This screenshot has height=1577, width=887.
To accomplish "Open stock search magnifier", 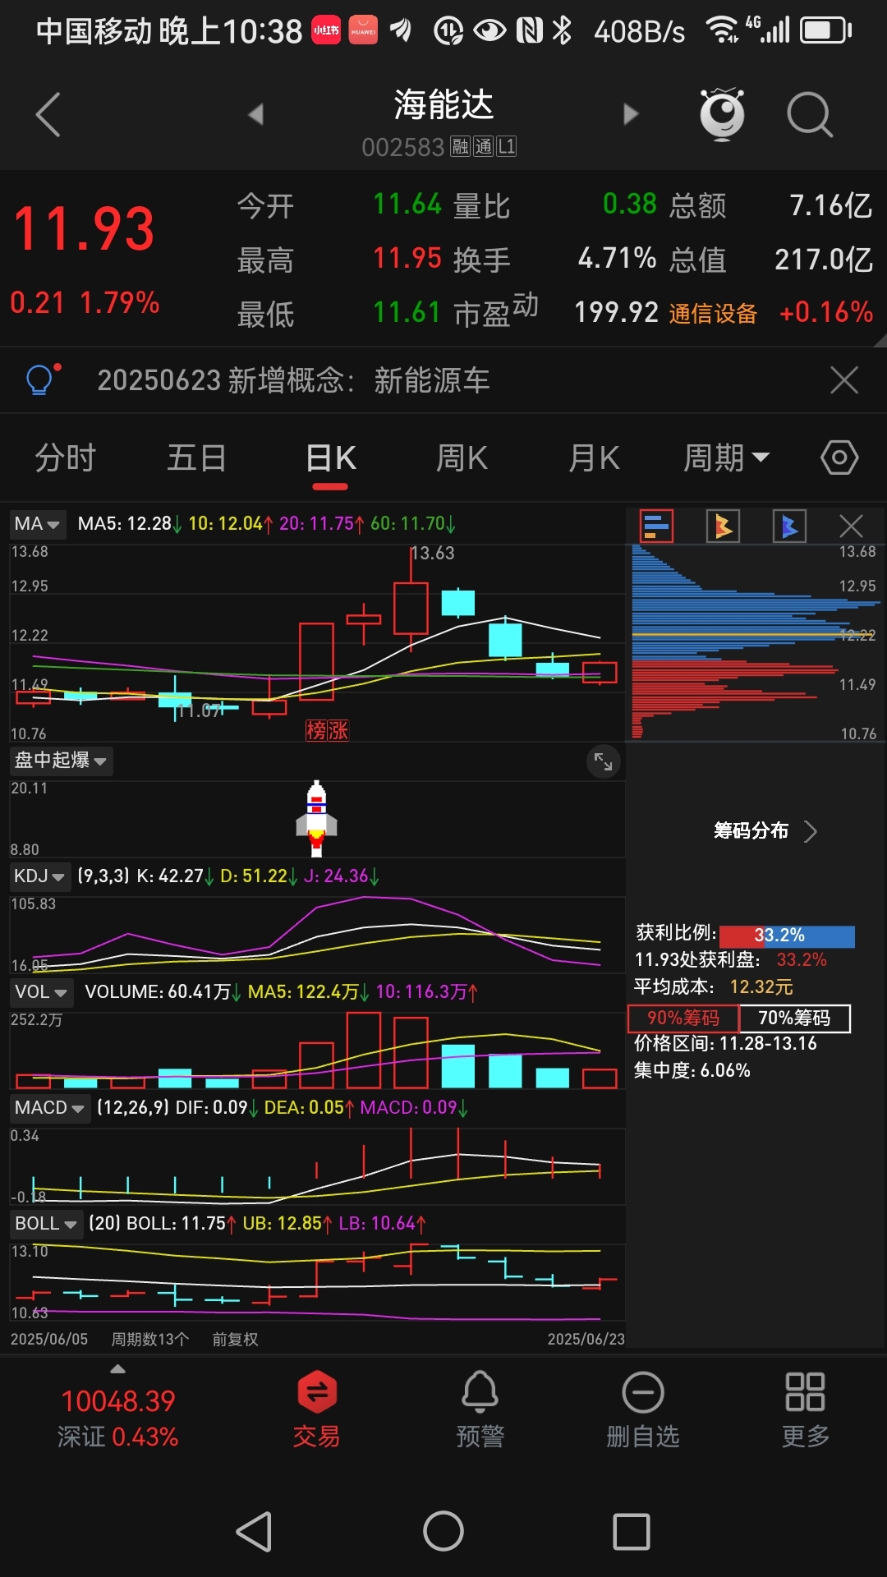I will pyautogui.click(x=810, y=114).
